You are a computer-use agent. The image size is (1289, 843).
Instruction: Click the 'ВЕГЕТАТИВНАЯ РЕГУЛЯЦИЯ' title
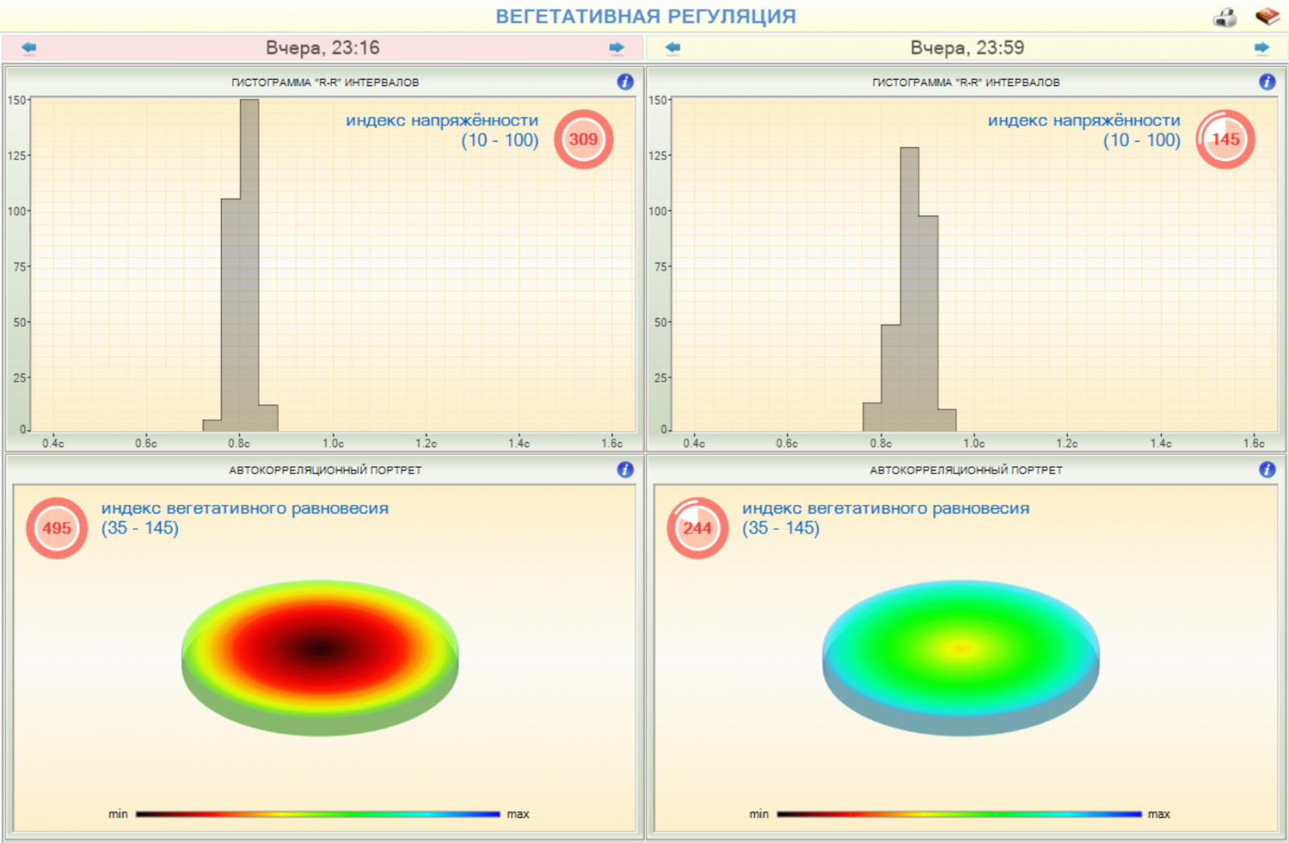645,16
